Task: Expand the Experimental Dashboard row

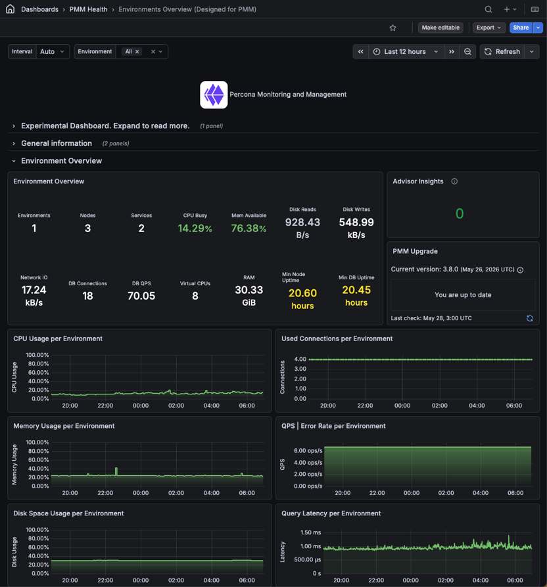Action: [105, 126]
